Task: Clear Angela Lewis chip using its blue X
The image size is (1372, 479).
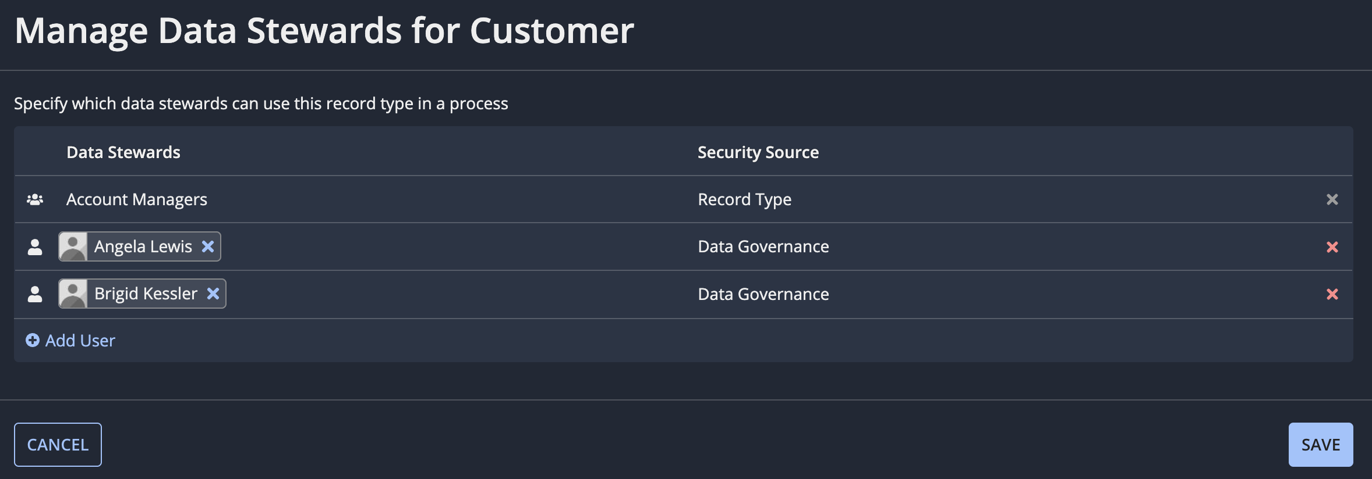Action: click(208, 246)
